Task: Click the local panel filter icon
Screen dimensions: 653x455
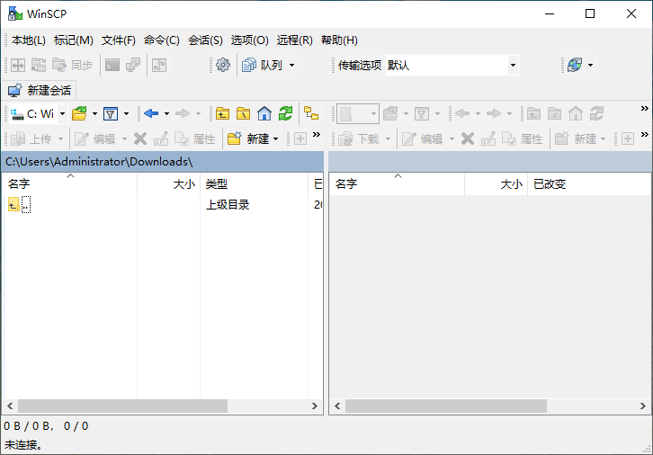Action: coord(111,113)
